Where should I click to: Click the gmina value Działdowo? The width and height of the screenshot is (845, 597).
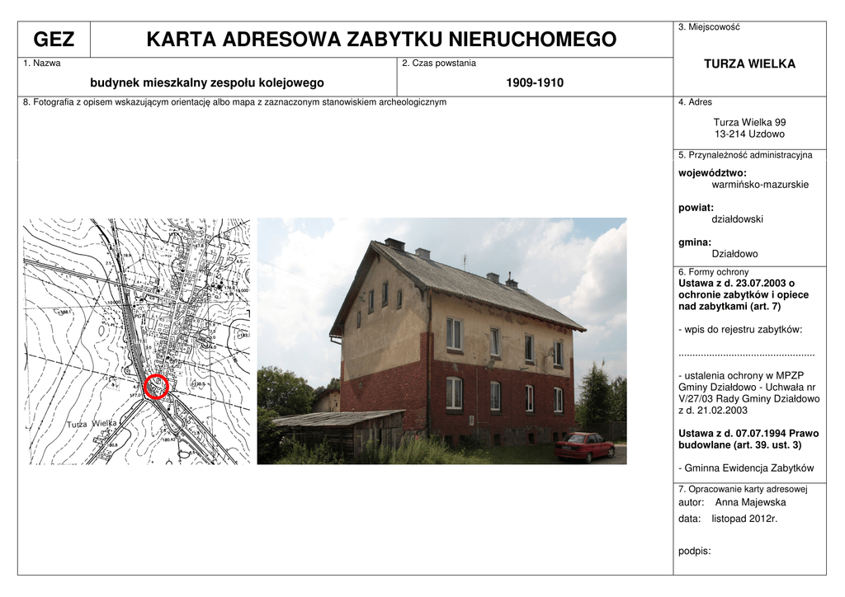pyautogui.click(x=734, y=254)
